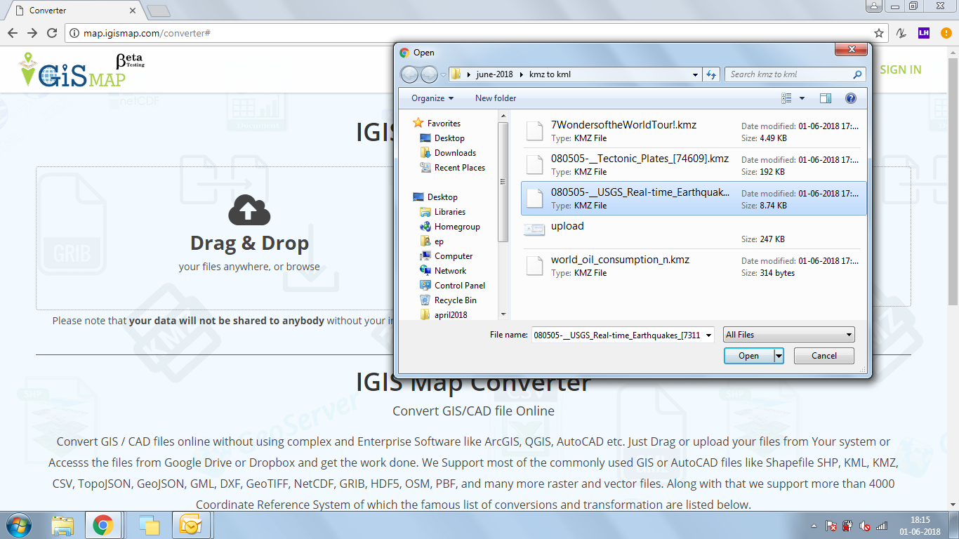Viewport: 959px width, 539px height.
Task: Click the LH extension icon
Action: click(924, 33)
